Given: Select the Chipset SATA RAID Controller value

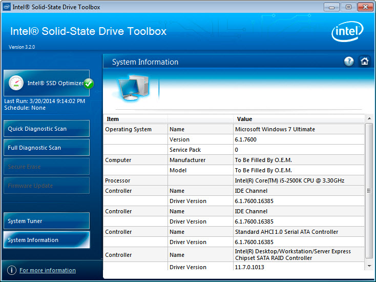Looking at the screenshot, I should (x=293, y=255).
